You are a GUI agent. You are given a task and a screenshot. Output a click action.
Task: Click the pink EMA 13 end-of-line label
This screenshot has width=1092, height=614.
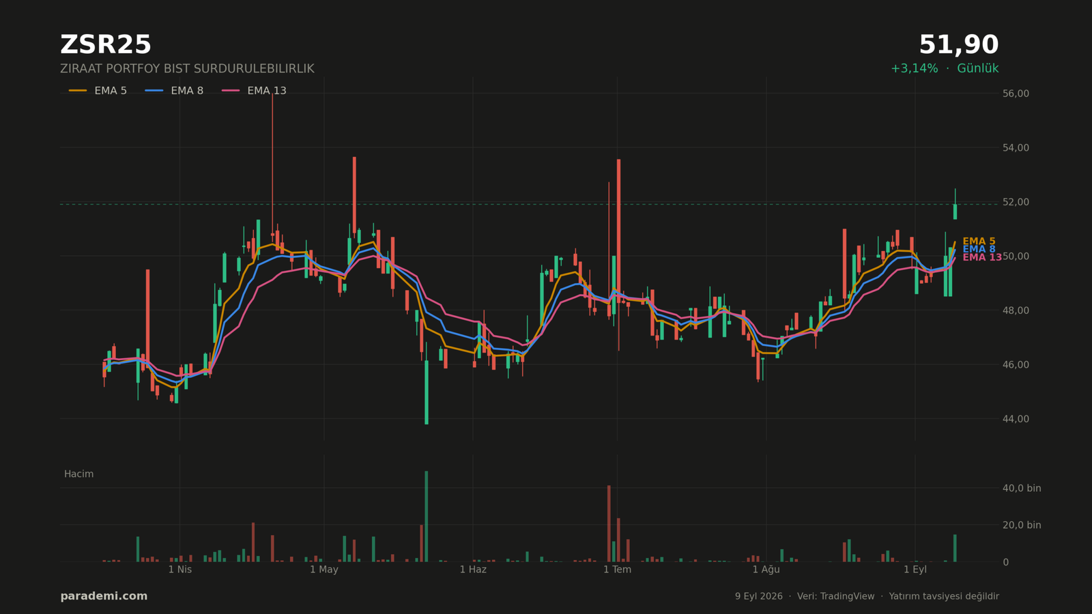(x=982, y=258)
